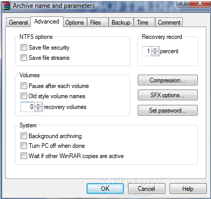This screenshot has height=199, width=211.
Task: Open the Comment tab
Action: 169,23
